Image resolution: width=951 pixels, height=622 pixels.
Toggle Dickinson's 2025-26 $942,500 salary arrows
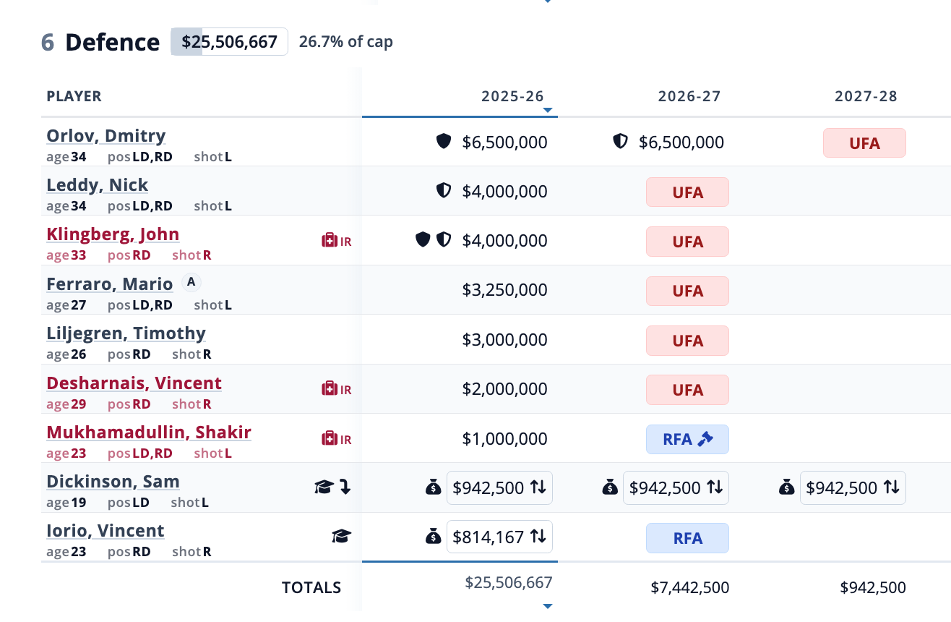click(x=538, y=487)
